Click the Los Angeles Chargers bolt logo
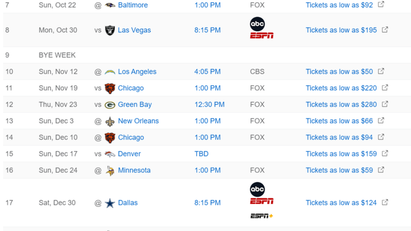Image resolution: width=411 pixels, height=231 pixels. (x=110, y=72)
